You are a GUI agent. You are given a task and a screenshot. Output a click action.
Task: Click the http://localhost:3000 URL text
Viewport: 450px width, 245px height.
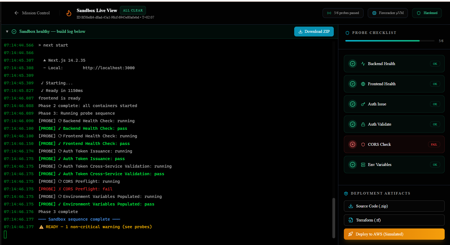109,68
